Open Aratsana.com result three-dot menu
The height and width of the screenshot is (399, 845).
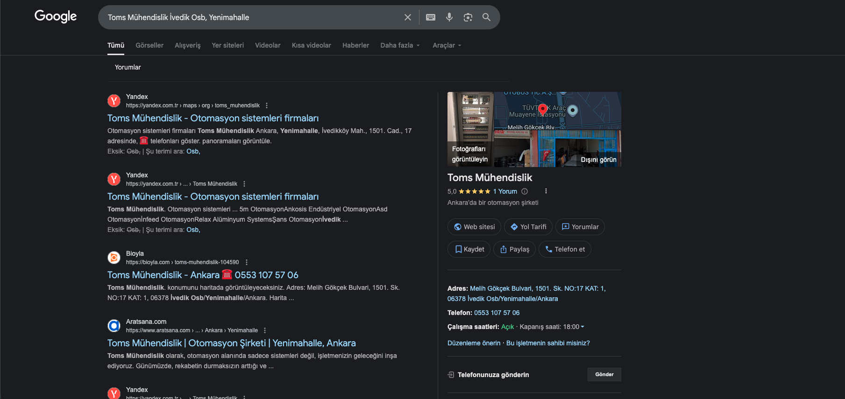[x=265, y=330]
